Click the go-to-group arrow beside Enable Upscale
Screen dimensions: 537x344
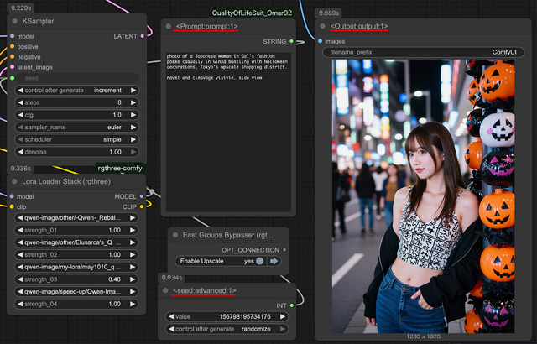tap(274, 261)
